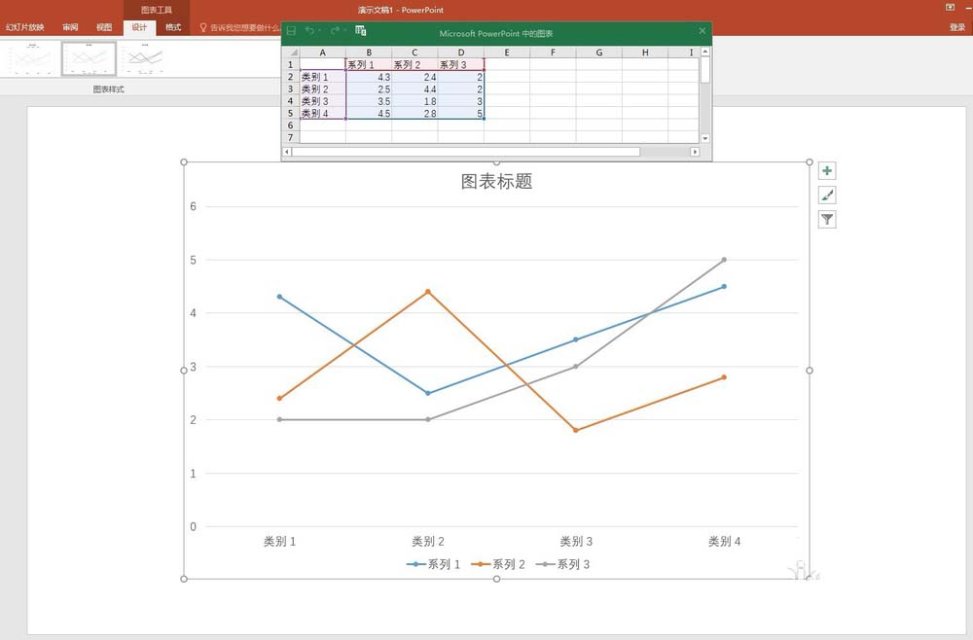
Task: Click the Tell Me lightbulb search box
Action: 239,27
